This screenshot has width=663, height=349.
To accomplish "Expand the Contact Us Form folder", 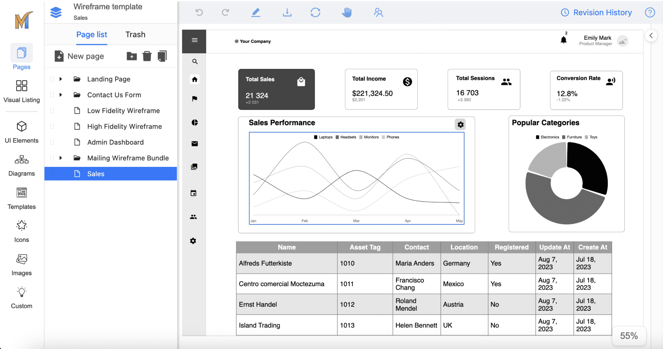I will coord(61,95).
